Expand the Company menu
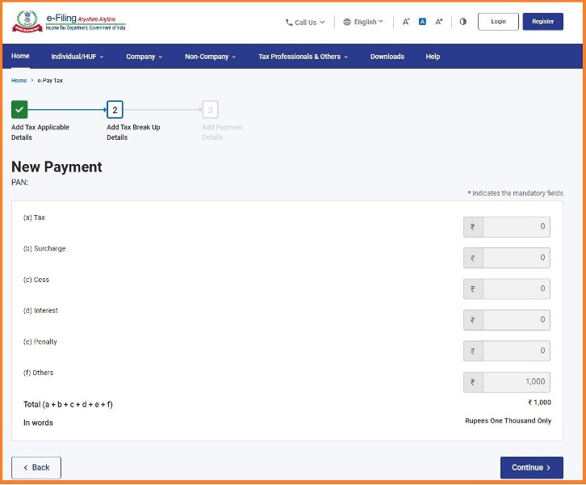The height and width of the screenshot is (485, 586). tap(144, 57)
